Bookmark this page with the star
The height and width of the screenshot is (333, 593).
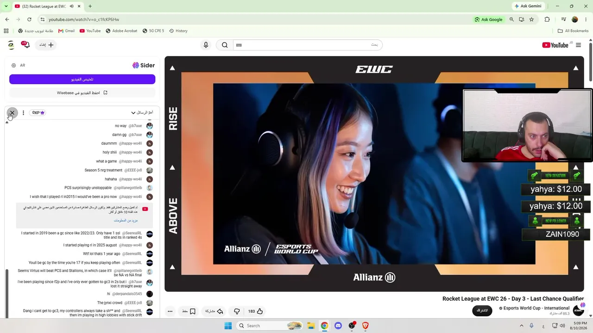pyautogui.click(x=531, y=19)
